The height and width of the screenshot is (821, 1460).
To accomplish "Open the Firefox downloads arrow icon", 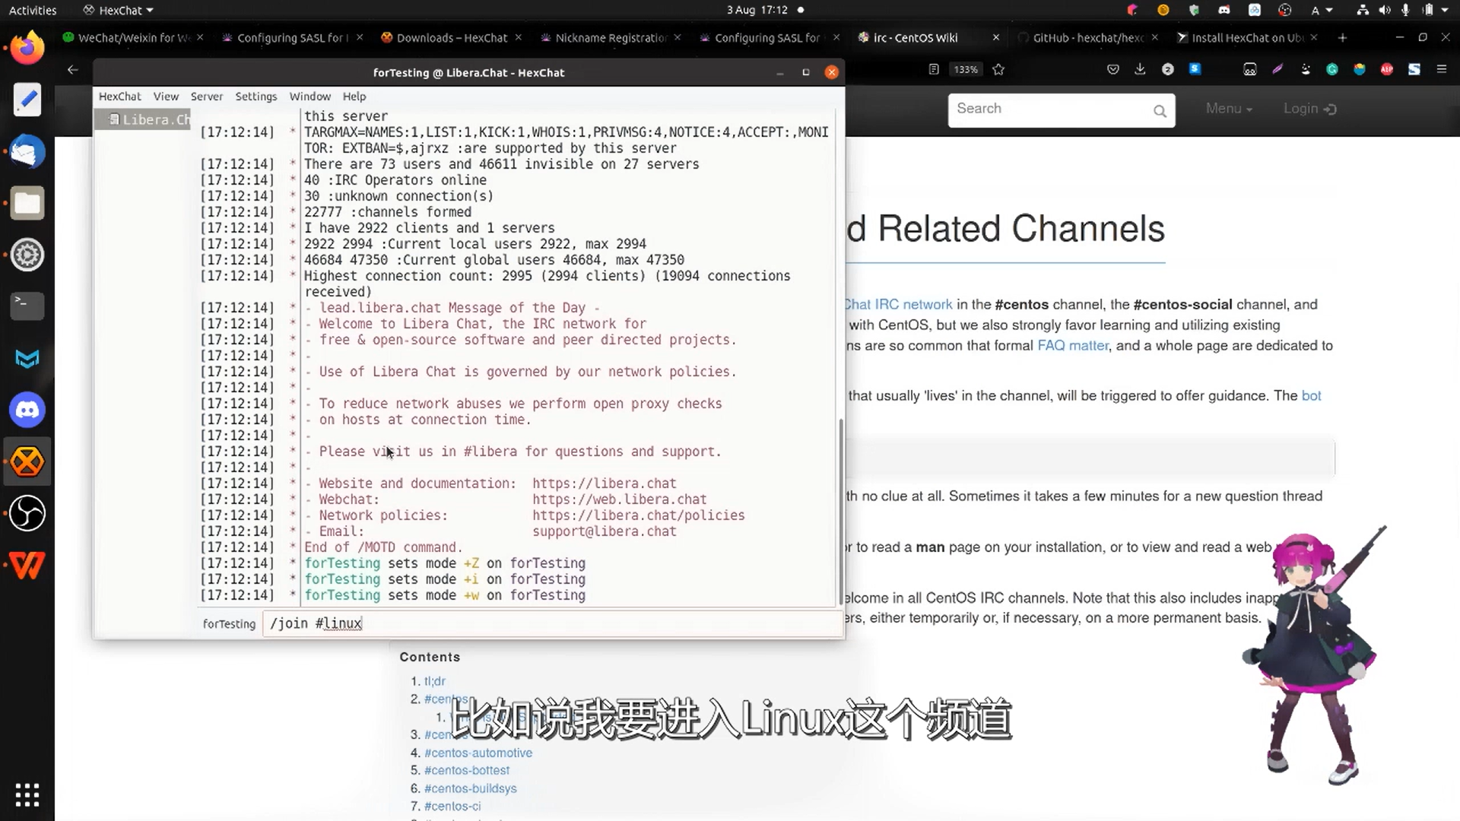I will coord(1140,69).
